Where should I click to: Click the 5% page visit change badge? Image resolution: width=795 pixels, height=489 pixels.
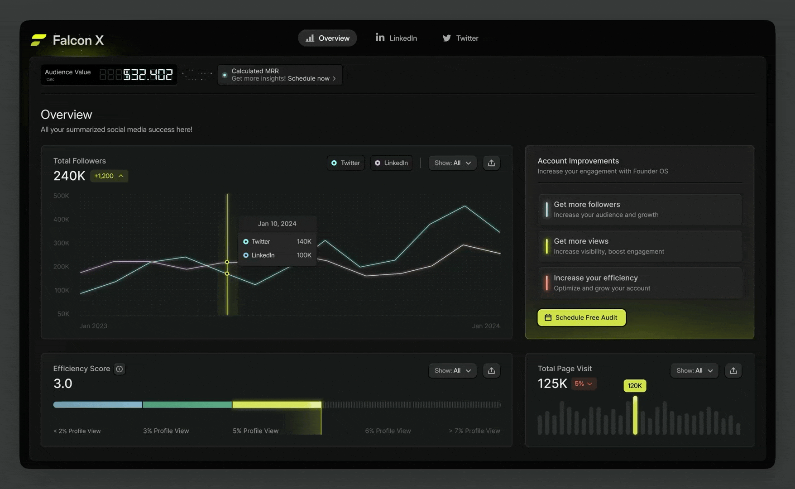tap(584, 384)
